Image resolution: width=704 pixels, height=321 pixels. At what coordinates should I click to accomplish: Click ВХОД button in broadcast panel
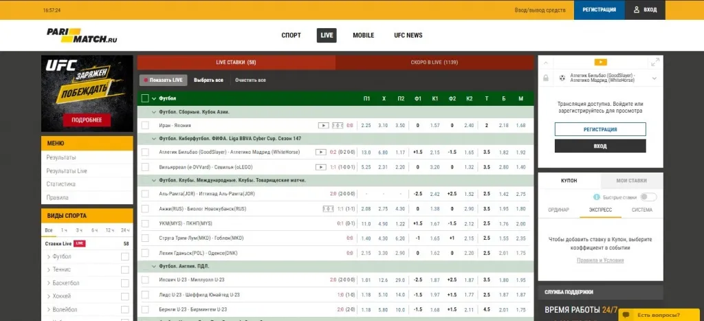point(600,146)
